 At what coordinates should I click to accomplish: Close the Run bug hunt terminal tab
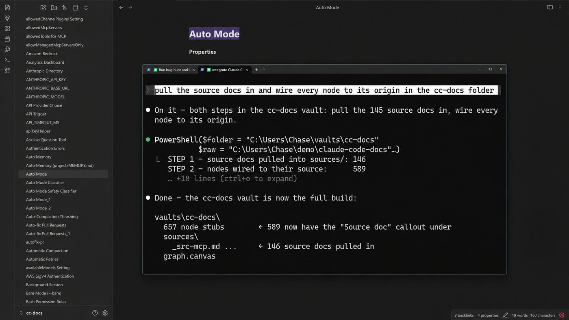[x=193, y=70]
